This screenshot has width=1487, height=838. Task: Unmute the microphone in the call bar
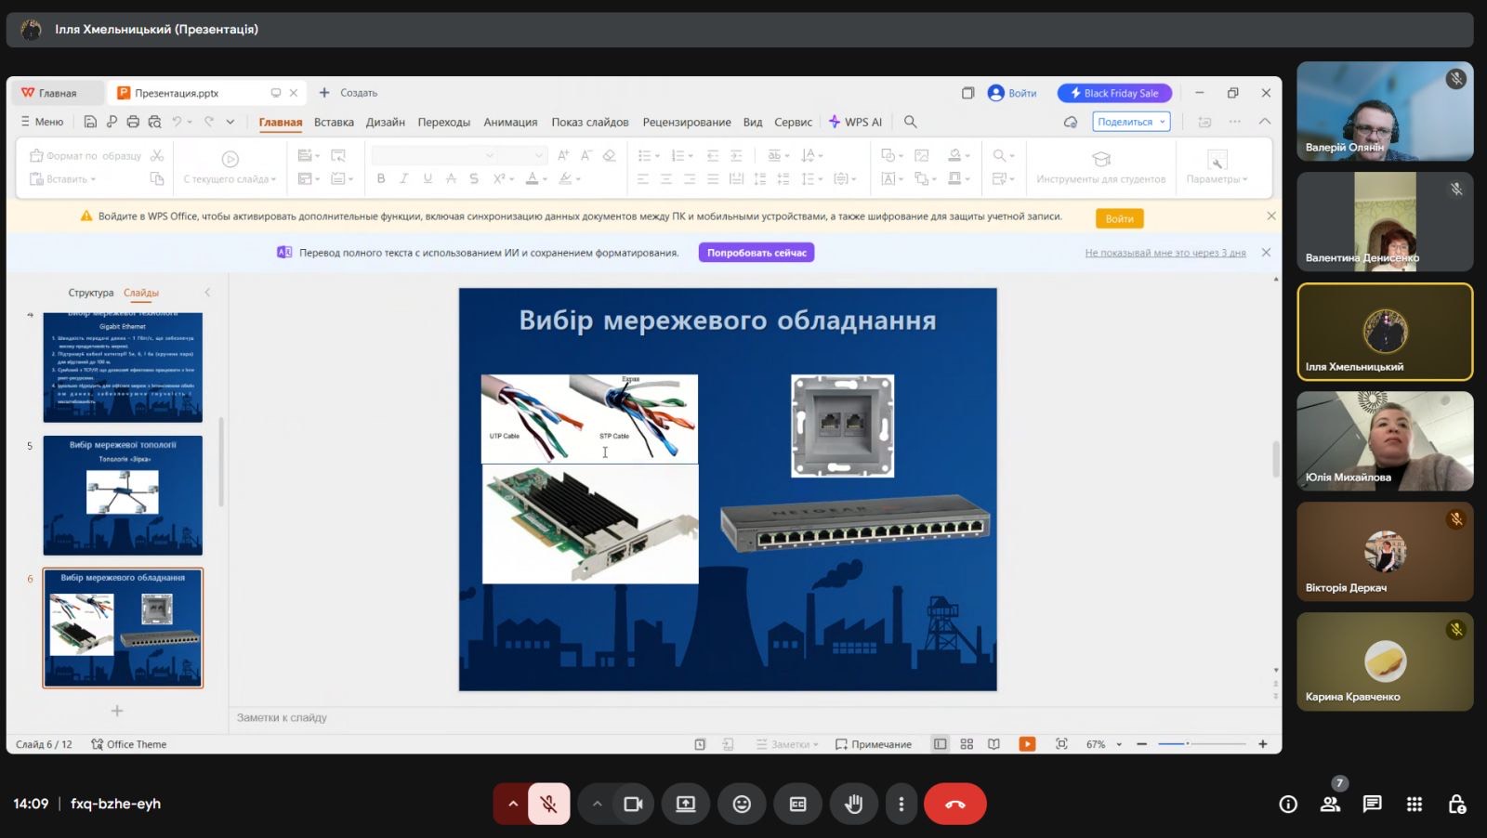549,805
